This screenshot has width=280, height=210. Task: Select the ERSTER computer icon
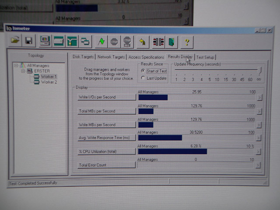[x=30, y=71]
